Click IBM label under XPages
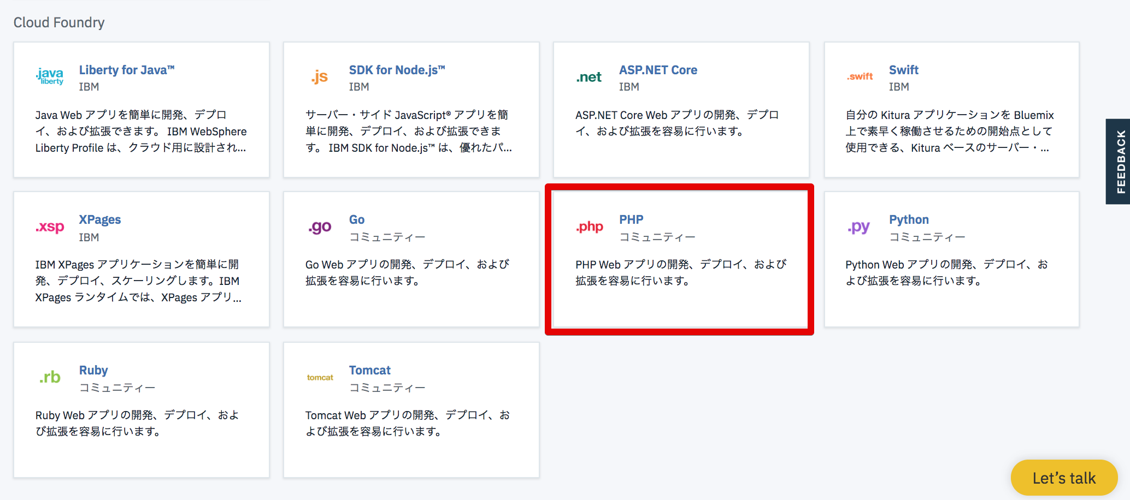Screen dimensions: 1130x500 click(x=89, y=237)
